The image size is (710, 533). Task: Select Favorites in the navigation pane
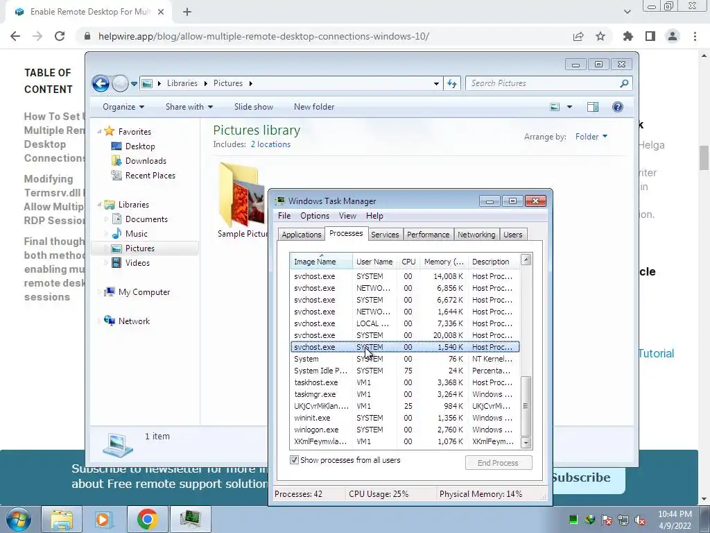click(x=135, y=131)
